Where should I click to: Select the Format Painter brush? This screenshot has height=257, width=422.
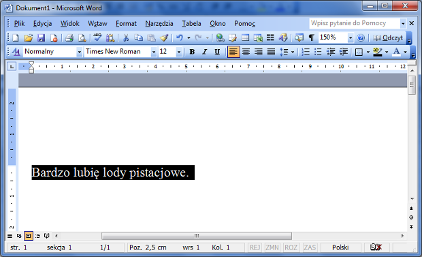pyautogui.click(x=164, y=37)
